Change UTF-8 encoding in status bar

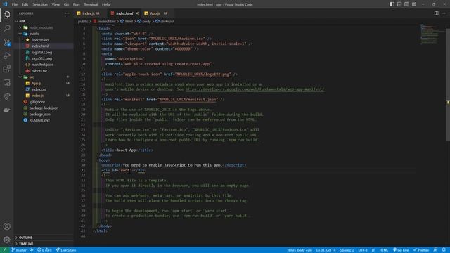coord(363,250)
